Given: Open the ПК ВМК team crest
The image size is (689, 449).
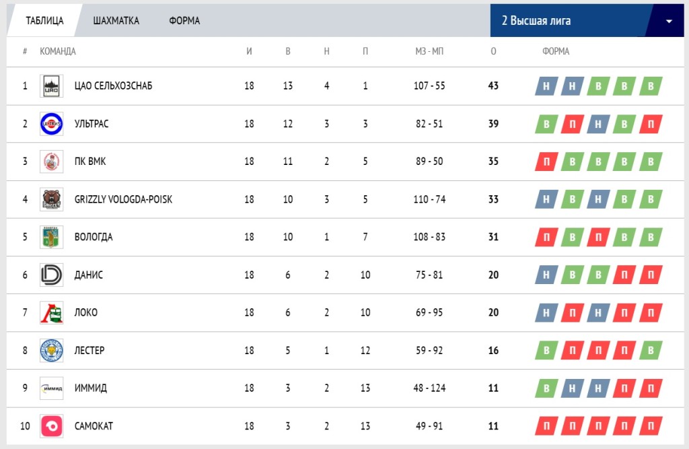Looking at the screenshot, I should [51, 162].
